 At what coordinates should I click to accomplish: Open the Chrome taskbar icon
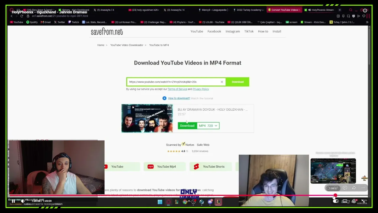[185, 202]
